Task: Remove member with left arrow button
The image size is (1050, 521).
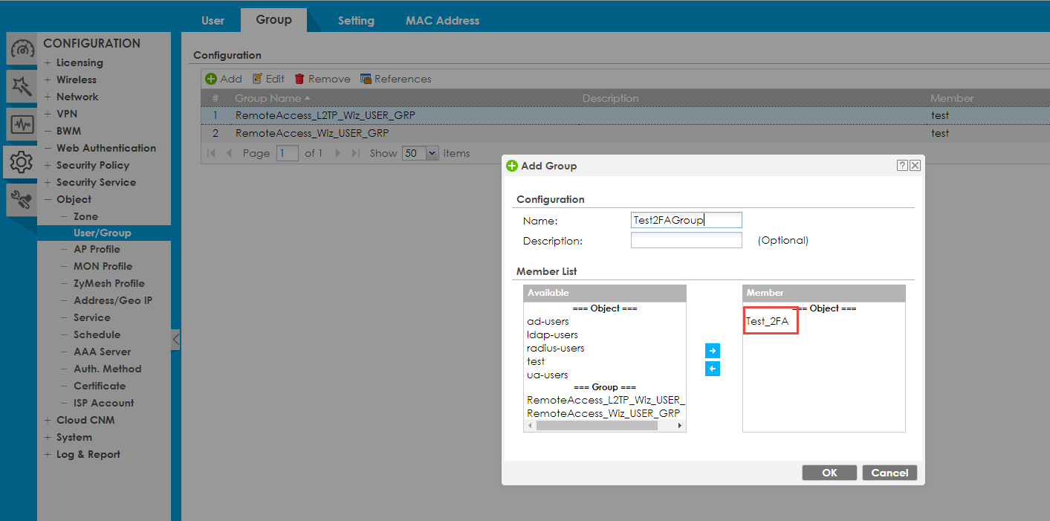Action: point(712,369)
